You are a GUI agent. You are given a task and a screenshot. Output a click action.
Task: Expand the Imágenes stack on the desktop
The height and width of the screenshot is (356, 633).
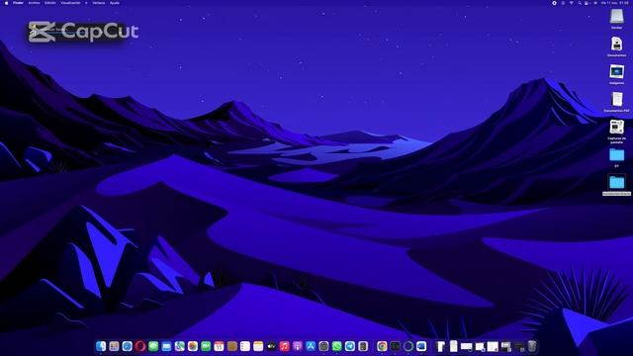616,71
